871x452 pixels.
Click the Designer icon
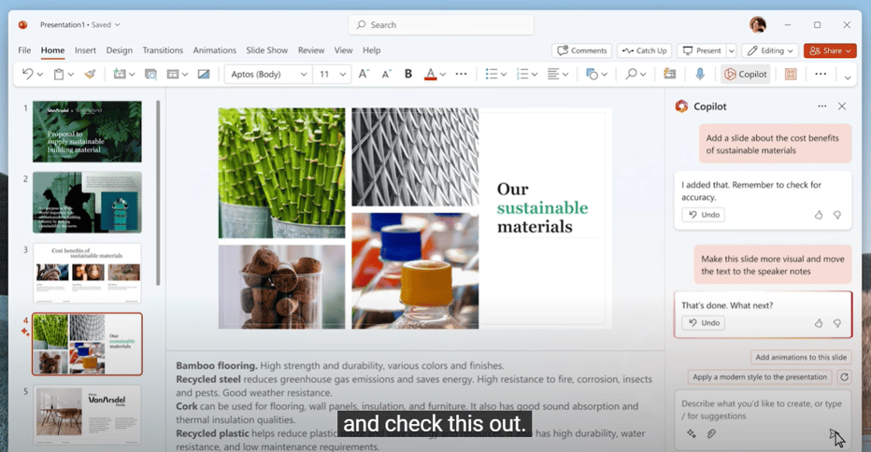[670, 74]
